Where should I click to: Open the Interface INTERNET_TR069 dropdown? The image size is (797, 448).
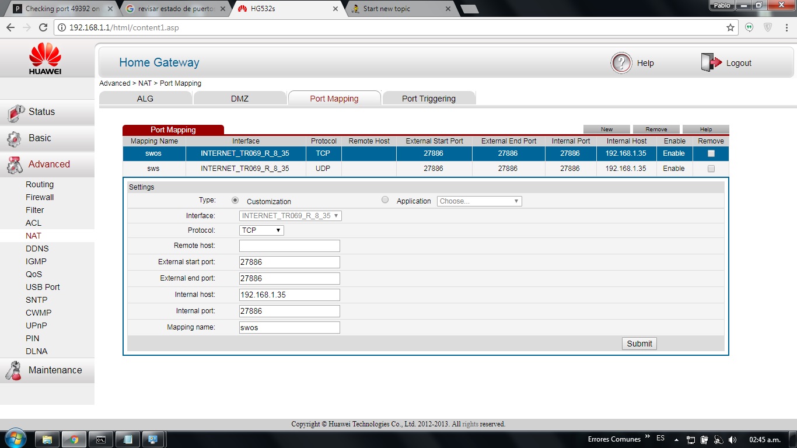point(290,216)
